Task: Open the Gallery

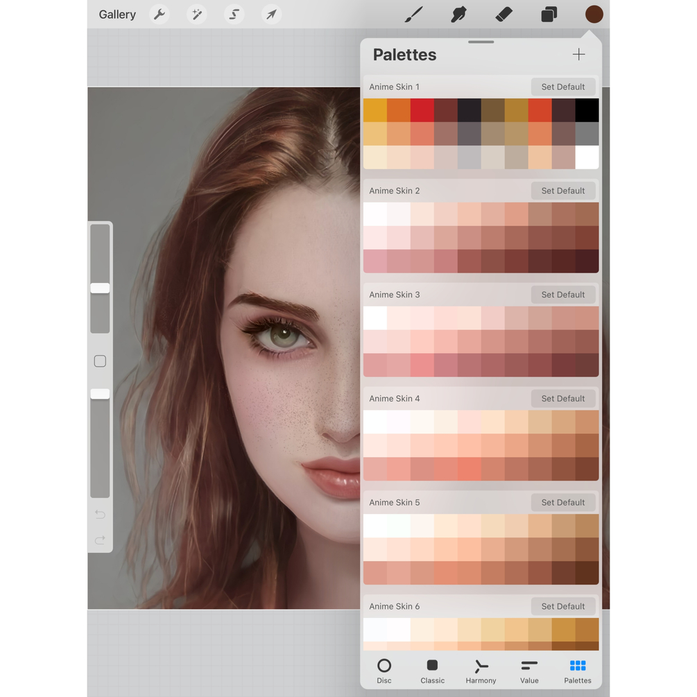Action: pos(117,15)
